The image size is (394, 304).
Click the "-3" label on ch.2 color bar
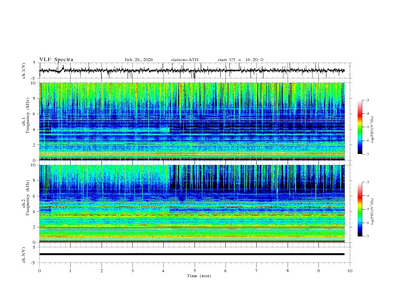coord(367,182)
